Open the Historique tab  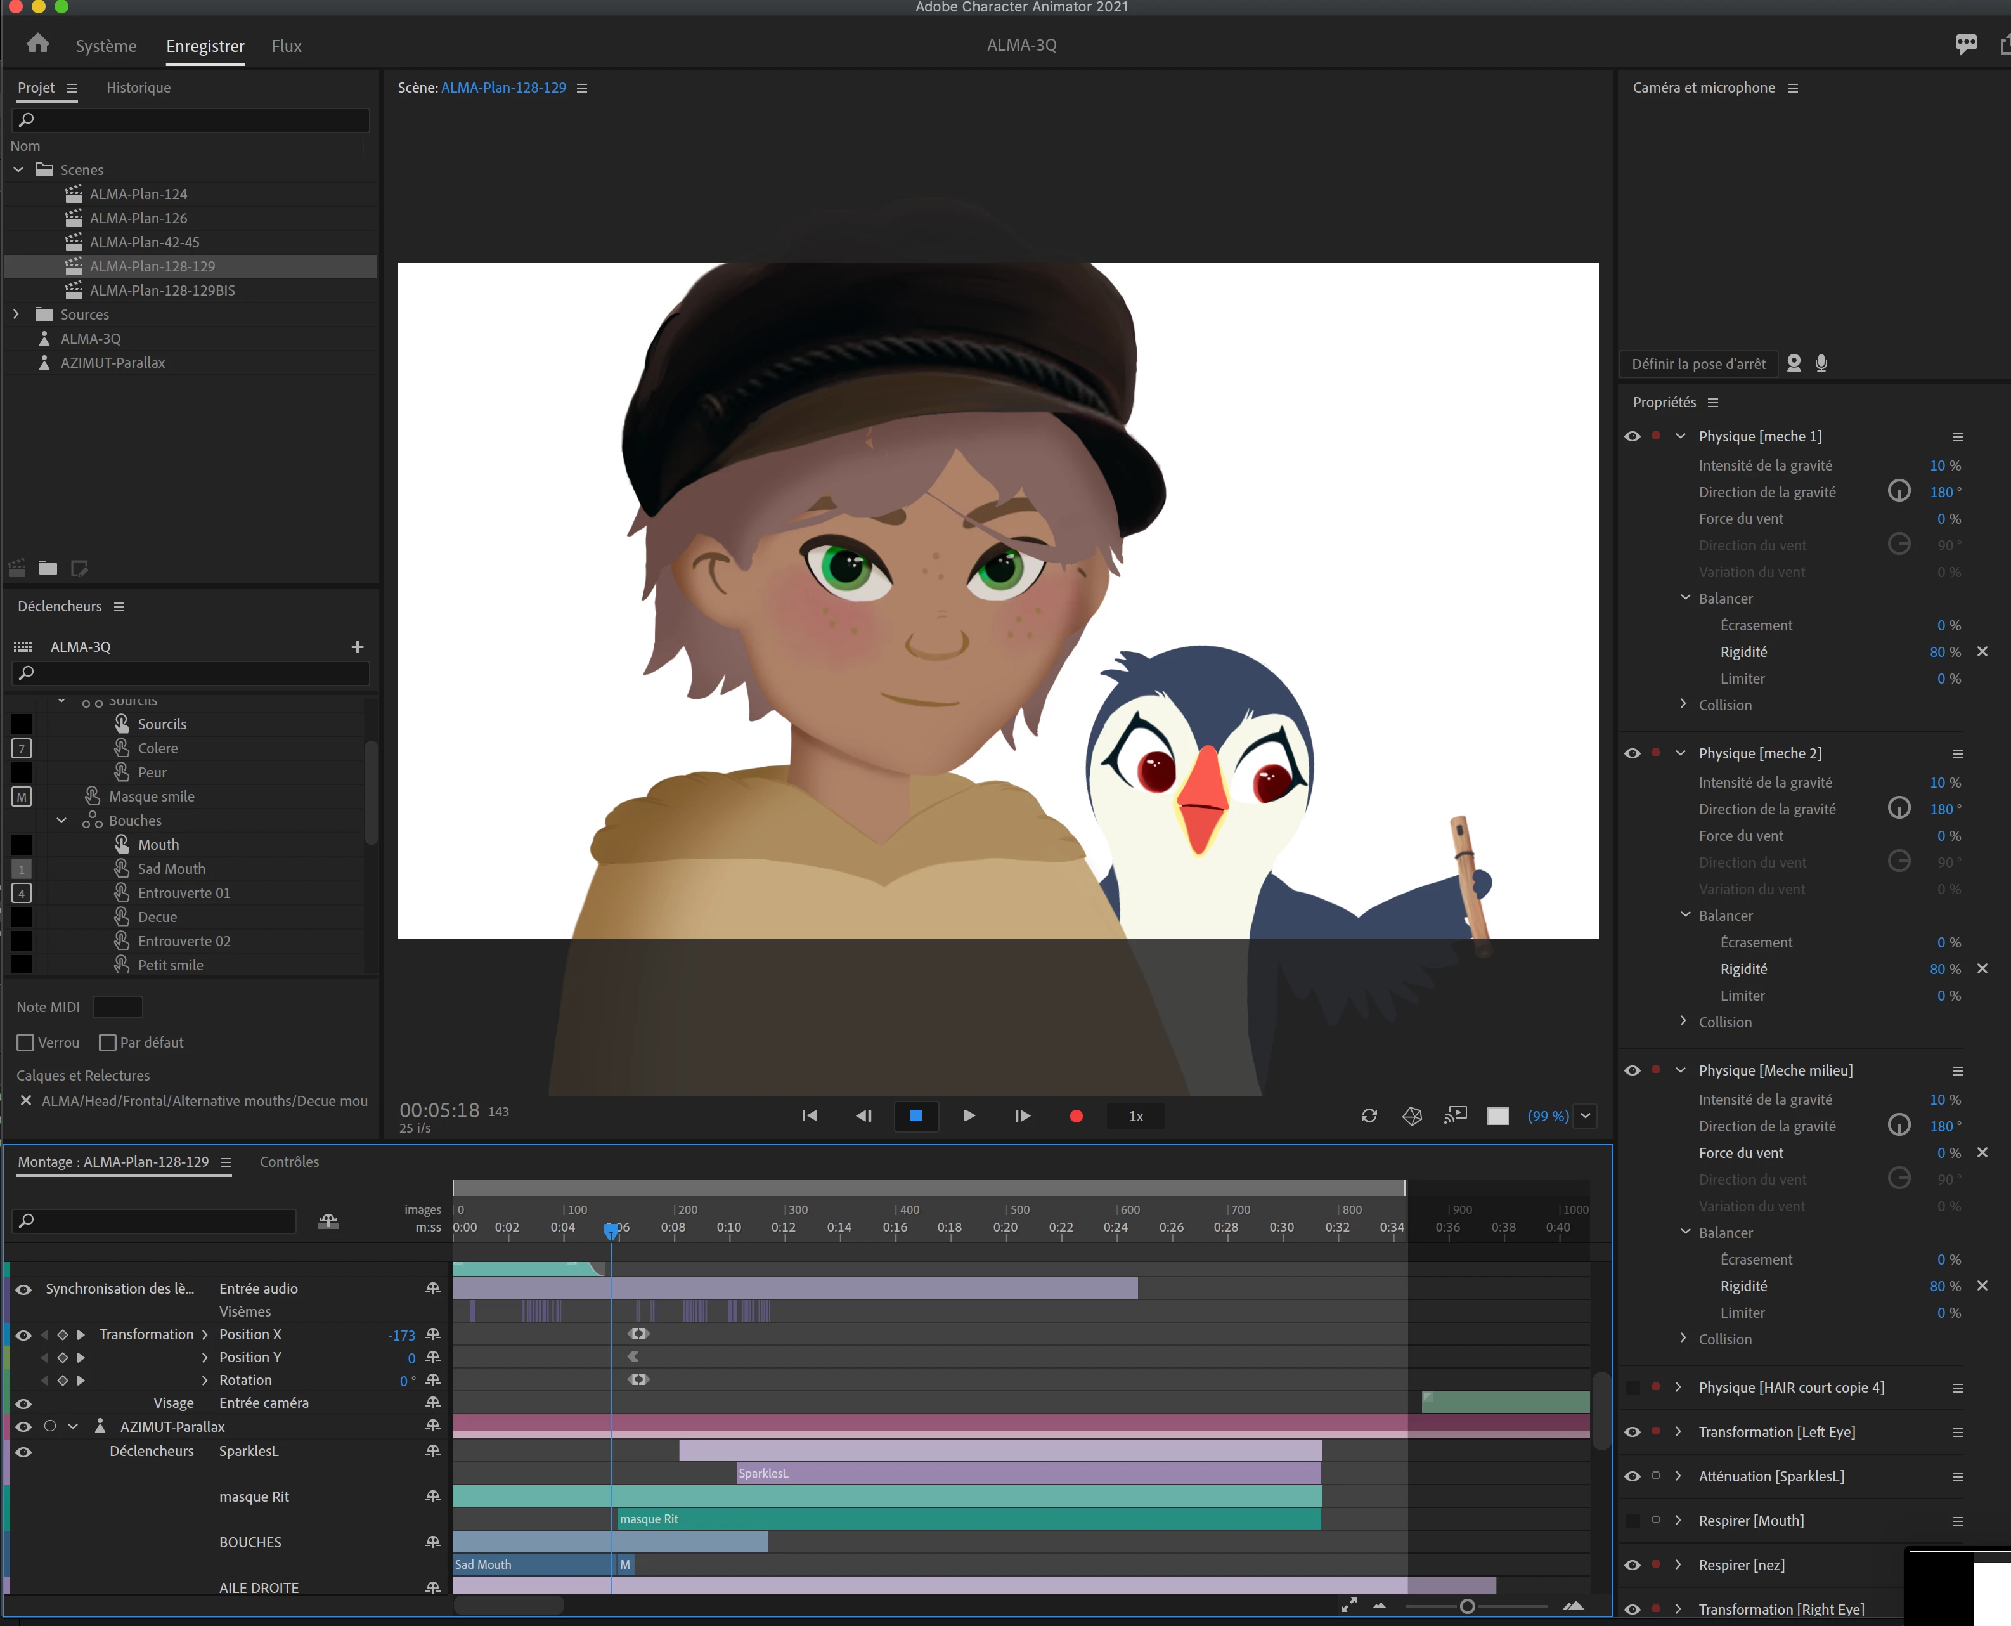[x=139, y=88]
